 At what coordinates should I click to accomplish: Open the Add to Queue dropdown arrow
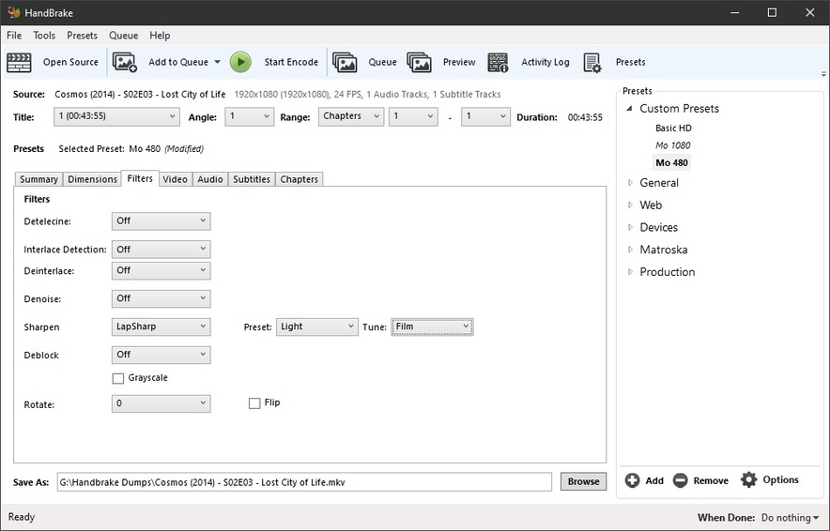(217, 62)
